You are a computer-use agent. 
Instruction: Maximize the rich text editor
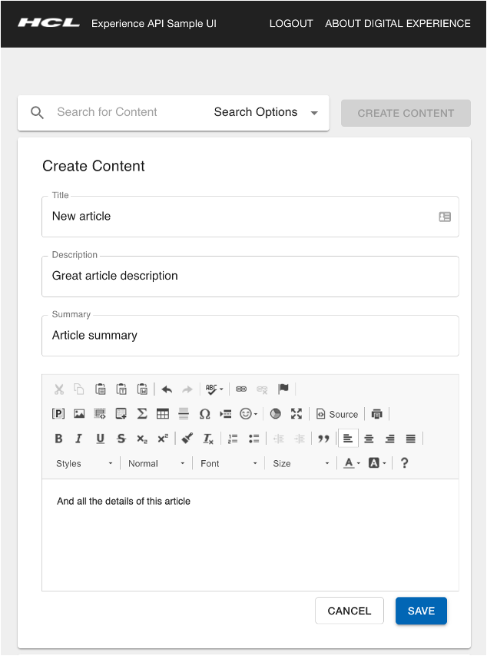tap(297, 414)
